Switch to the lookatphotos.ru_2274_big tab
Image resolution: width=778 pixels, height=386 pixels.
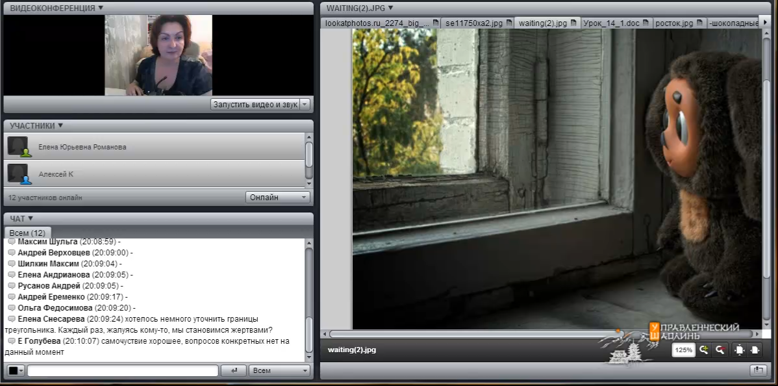(380, 23)
